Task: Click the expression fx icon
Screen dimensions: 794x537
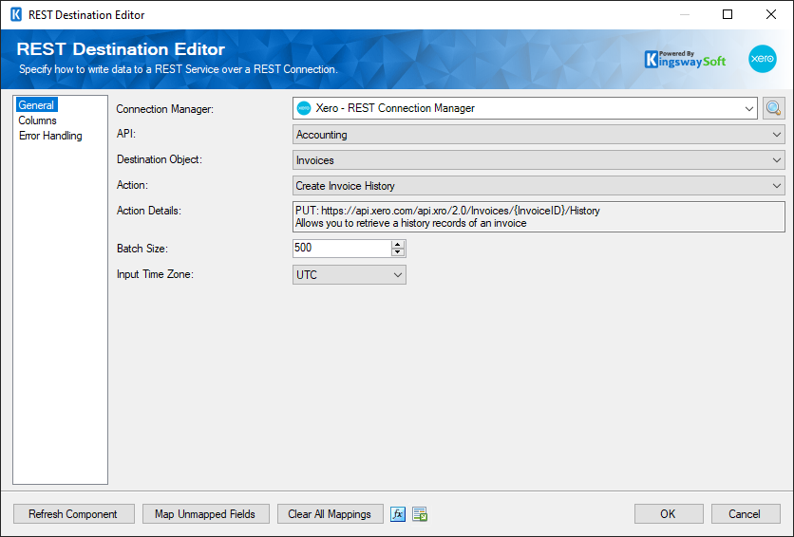Action: (x=398, y=514)
